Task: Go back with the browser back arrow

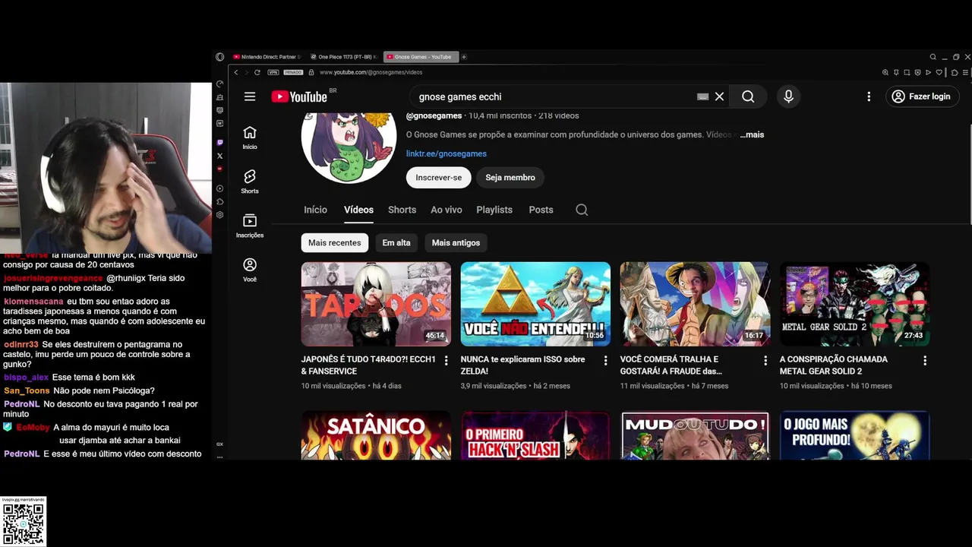Action: coord(236,72)
